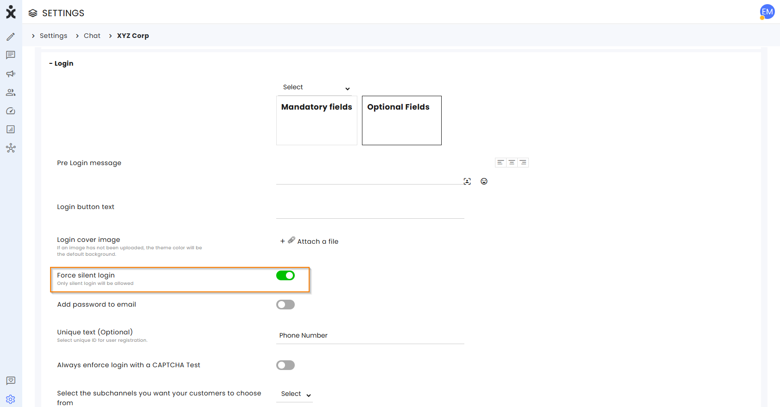Align pre login message right
Viewport: 780px width, 407px height.
click(x=523, y=162)
